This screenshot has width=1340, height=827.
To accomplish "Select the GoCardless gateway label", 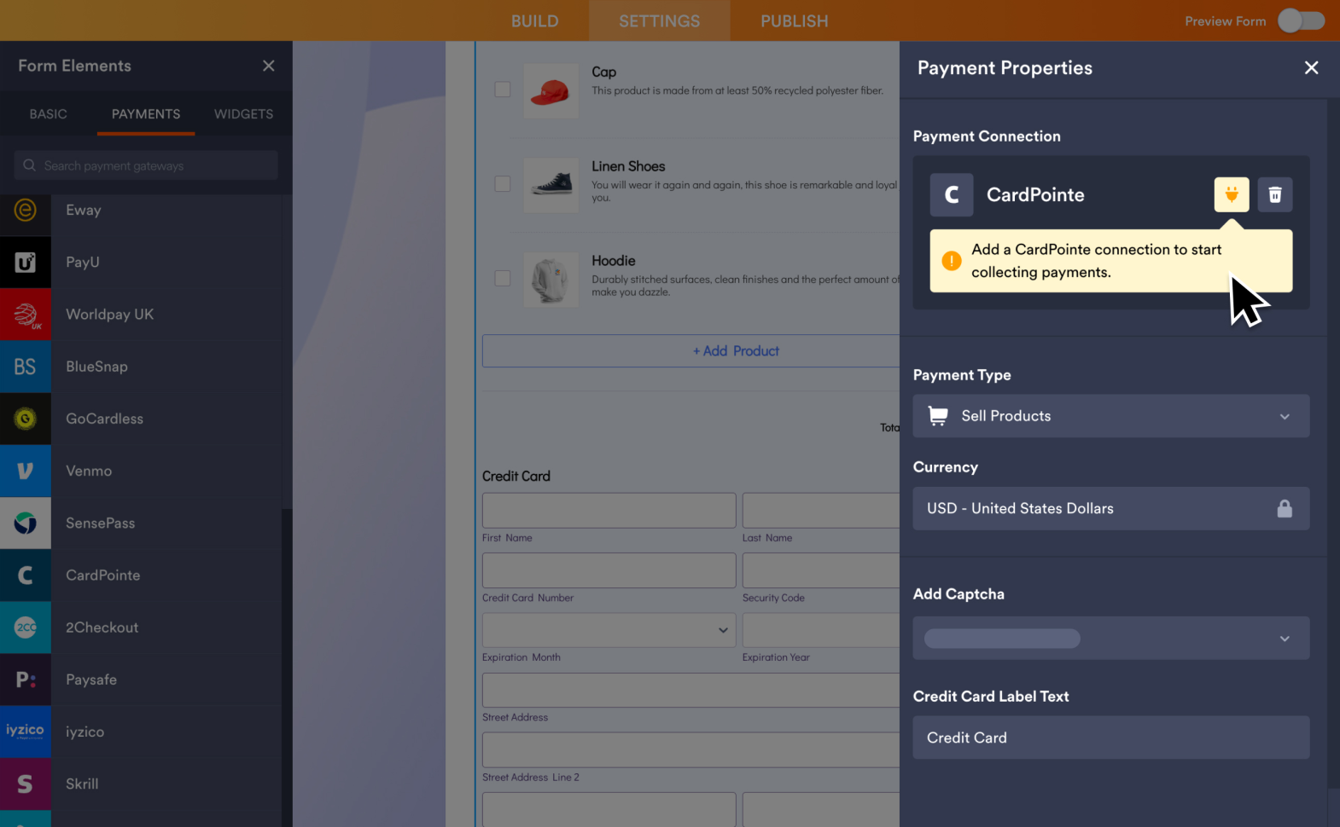I will tap(105, 419).
